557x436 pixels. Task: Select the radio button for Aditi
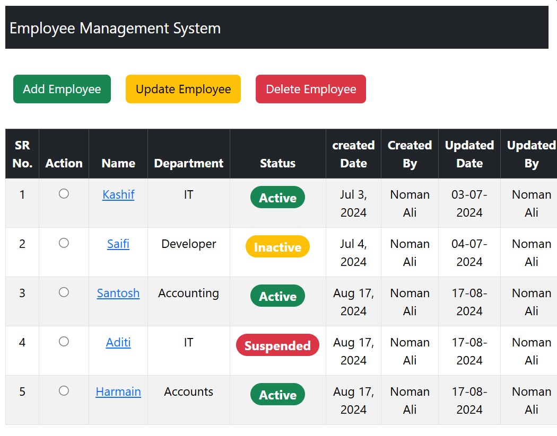(x=64, y=342)
